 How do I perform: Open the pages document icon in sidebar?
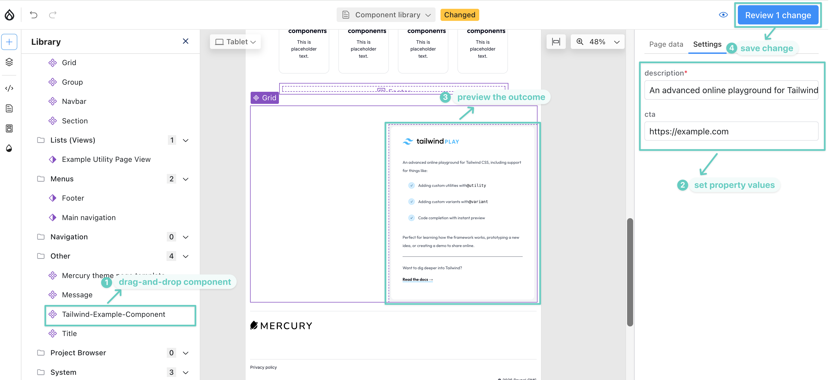coord(9,108)
